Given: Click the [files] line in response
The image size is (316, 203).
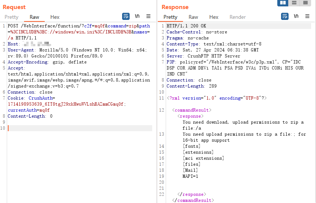Looking at the screenshot, I should click(192, 164).
